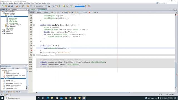Toggle the Show Static Members filter in Navigator

7,92
